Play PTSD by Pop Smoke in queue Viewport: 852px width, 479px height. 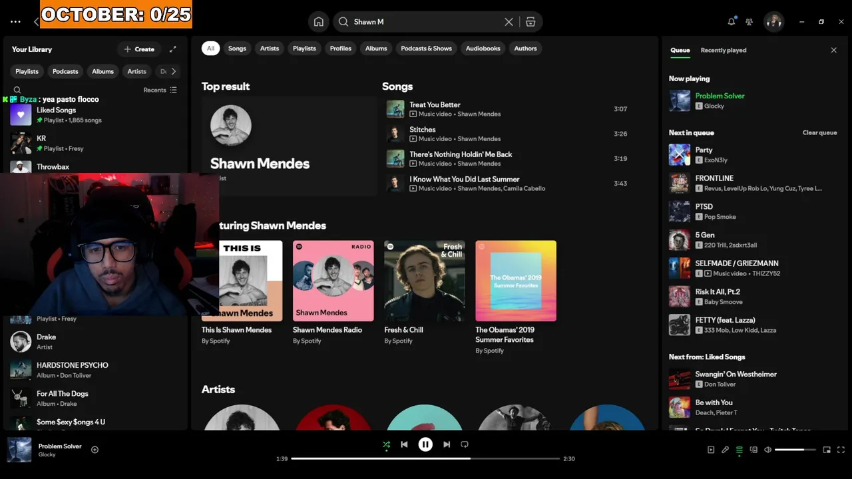[753, 212]
